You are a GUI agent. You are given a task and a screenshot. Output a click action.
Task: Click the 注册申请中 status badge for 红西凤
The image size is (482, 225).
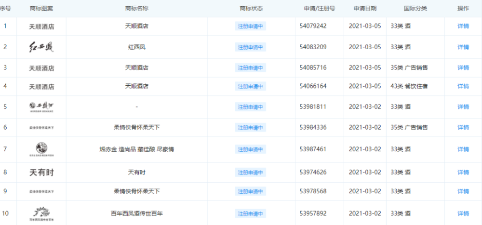tap(250, 47)
